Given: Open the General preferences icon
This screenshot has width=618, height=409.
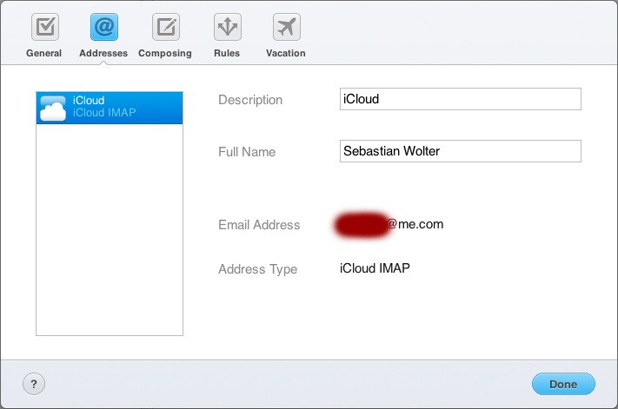Looking at the screenshot, I should click(x=45, y=27).
